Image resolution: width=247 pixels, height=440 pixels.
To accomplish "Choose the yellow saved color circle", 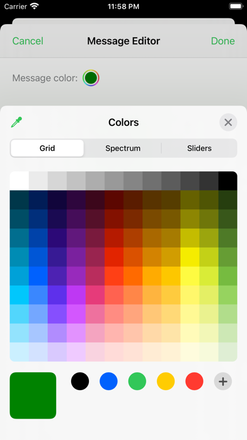I will tap(166, 381).
